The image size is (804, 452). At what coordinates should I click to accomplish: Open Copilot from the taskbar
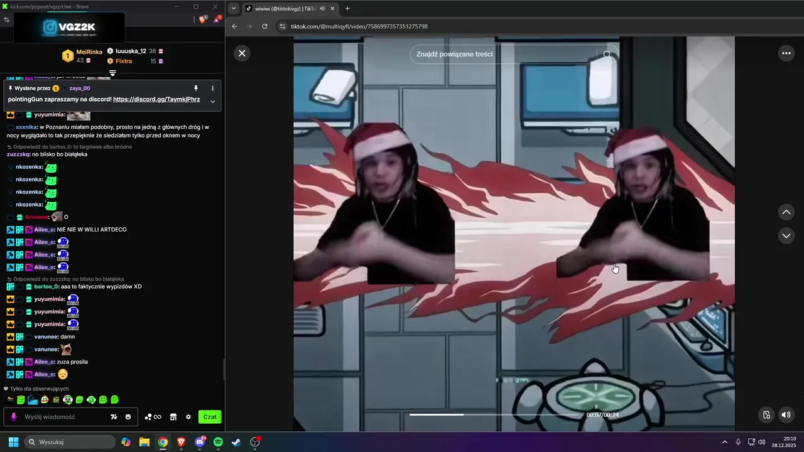coord(126,442)
